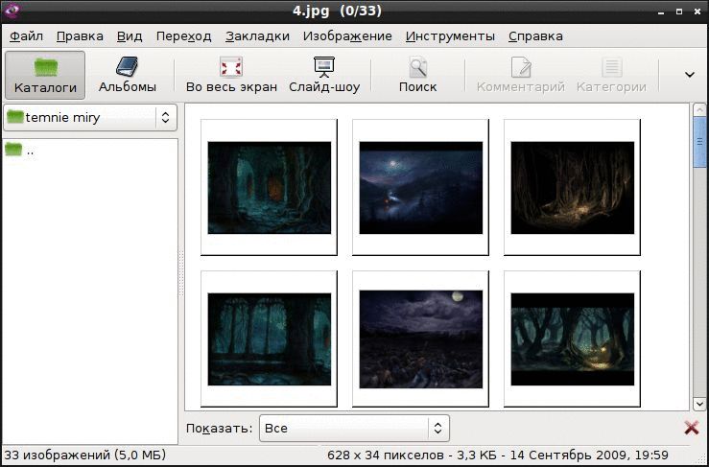
Task: Open the Инструменты menu
Action: click(450, 36)
